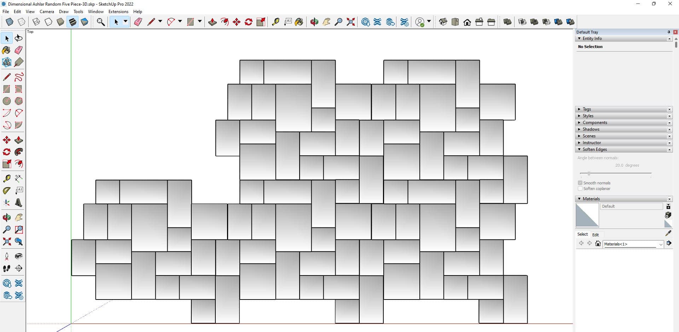
Task: Pick the Line pencil tool in left toolbar
Action: pos(6,77)
